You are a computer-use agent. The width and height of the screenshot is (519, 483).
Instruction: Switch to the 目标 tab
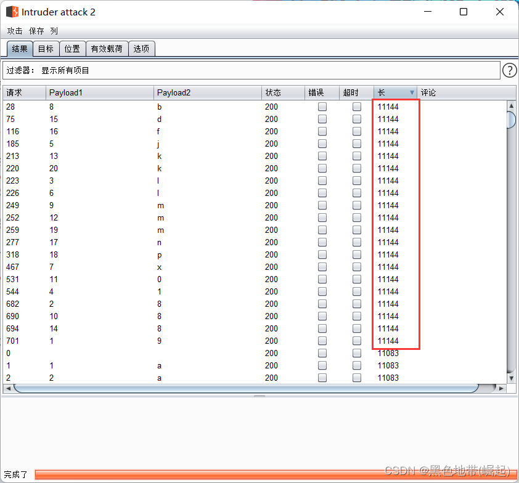coord(46,49)
